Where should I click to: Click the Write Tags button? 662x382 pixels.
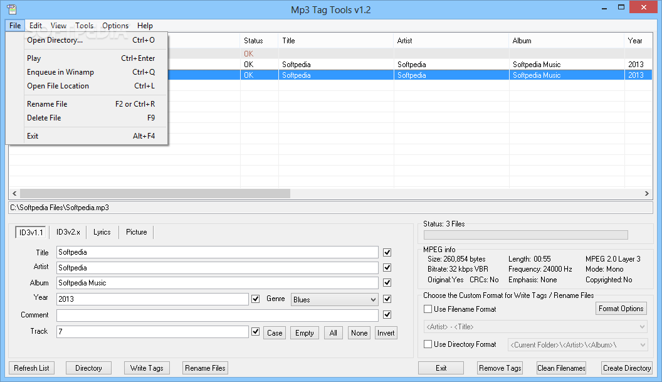pos(147,368)
